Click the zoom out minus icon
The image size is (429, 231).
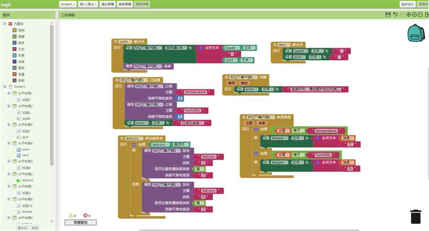(x=420, y=15)
